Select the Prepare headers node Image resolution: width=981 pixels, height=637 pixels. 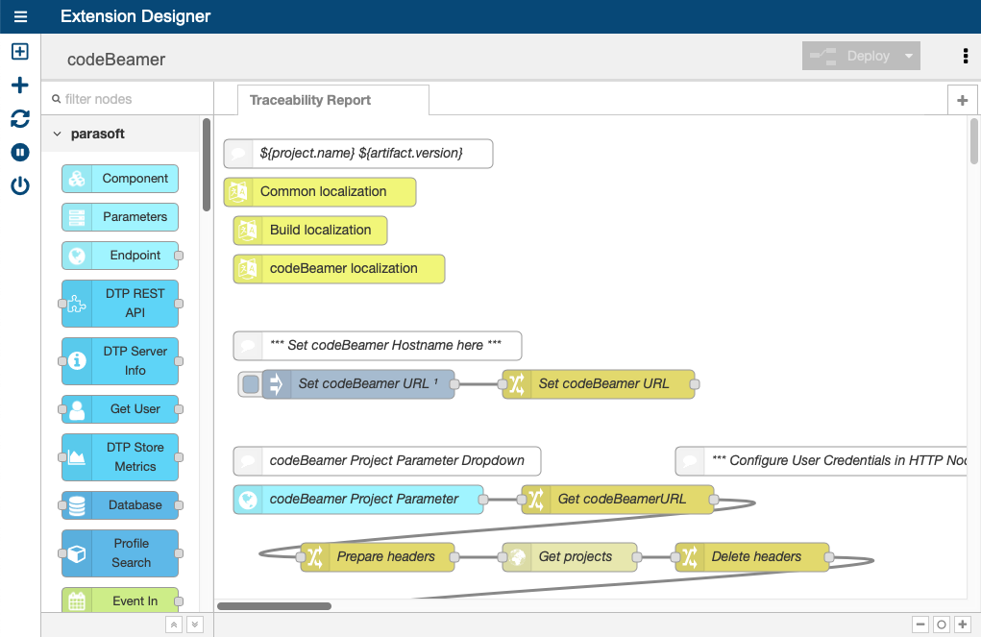pyautogui.click(x=378, y=557)
